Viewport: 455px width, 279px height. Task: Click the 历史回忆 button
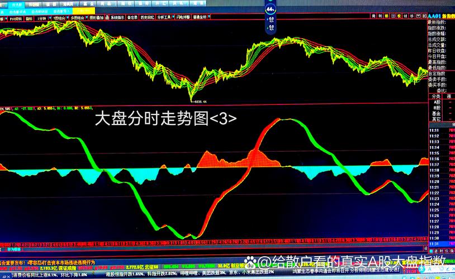click(x=146, y=18)
